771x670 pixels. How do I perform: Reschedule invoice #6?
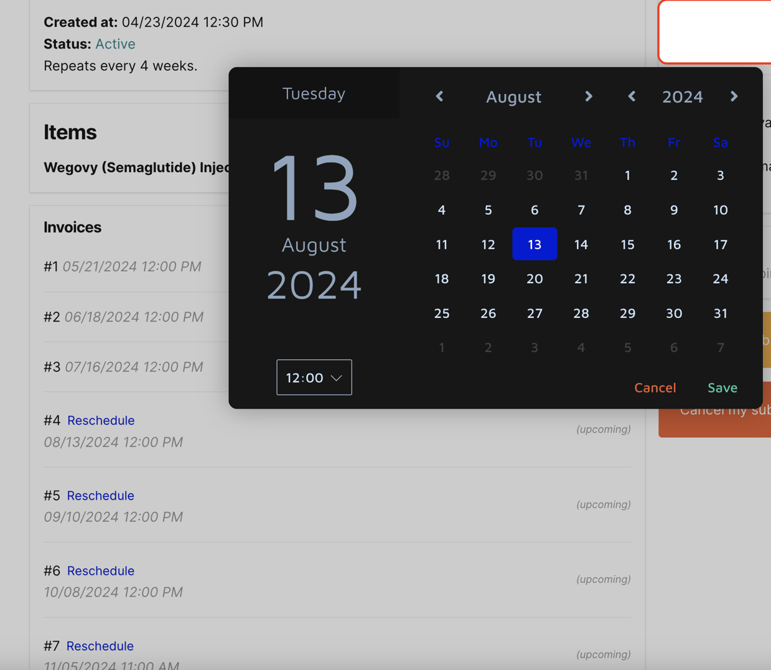100,571
